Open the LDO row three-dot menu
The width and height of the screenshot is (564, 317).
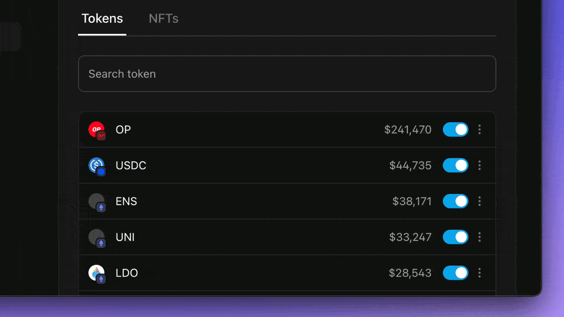click(479, 273)
